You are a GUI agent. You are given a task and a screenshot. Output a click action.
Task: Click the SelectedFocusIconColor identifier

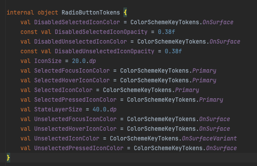point(72,70)
